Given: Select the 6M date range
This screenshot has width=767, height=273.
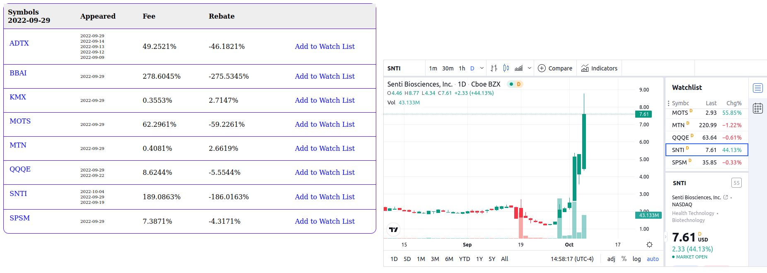Looking at the screenshot, I should (x=449, y=259).
